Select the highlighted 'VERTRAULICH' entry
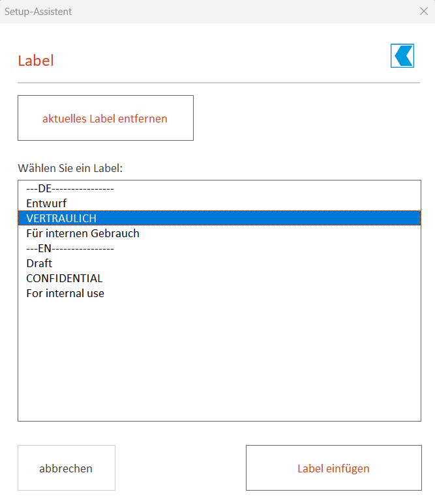This screenshot has height=503, width=435. pos(219,218)
